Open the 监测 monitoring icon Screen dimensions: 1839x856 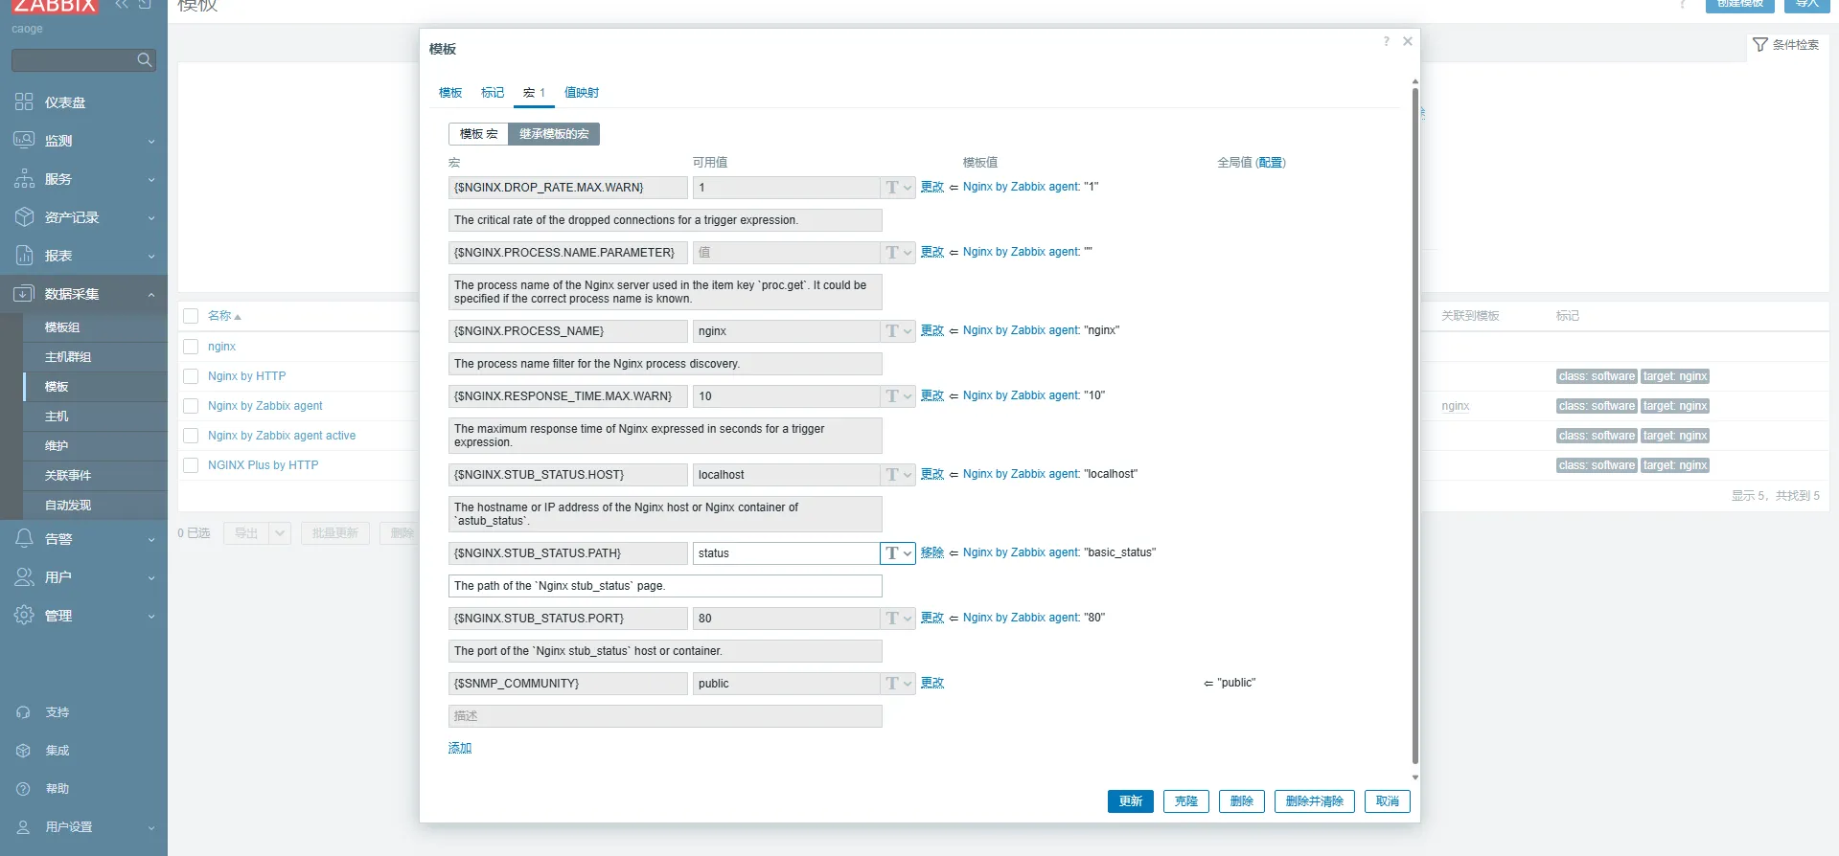click(x=24, y=140)
